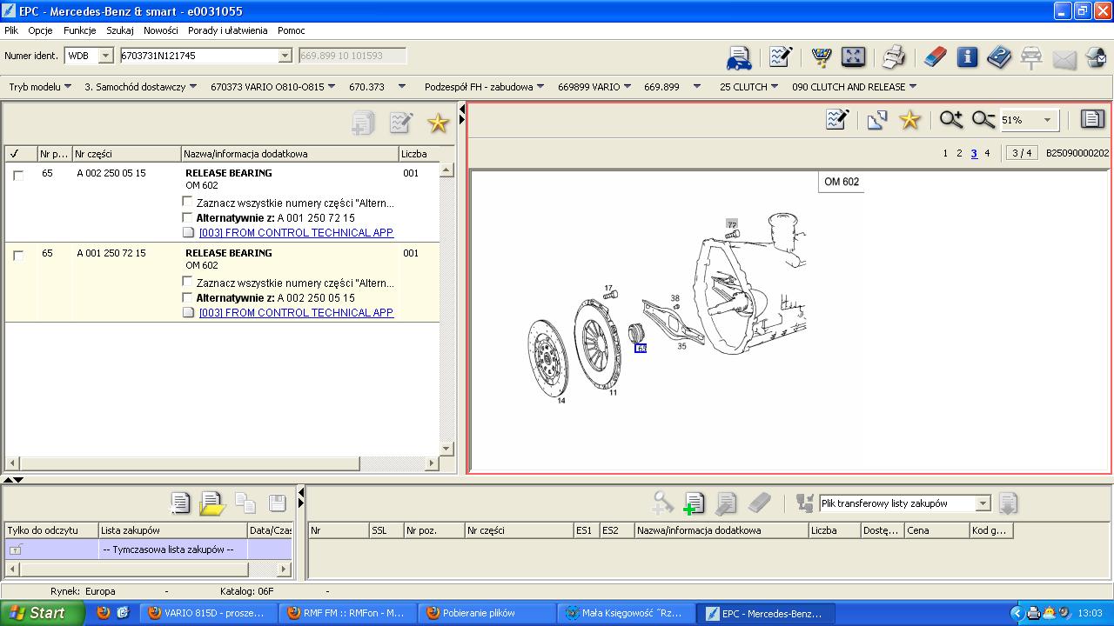This screenshot has width=1114, height=626.
Task: Click the identification number input field
Action: (x=199, y=56)
